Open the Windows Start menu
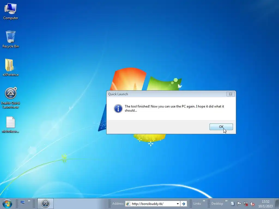Image resolution: width=279 pixels, height=209 pixels. pyautogui.click(x=7, y=204)
